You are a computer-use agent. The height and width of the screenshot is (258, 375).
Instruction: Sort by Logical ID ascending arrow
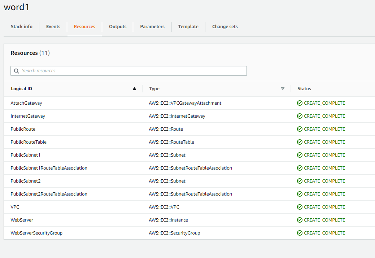(x=134, y=89)
